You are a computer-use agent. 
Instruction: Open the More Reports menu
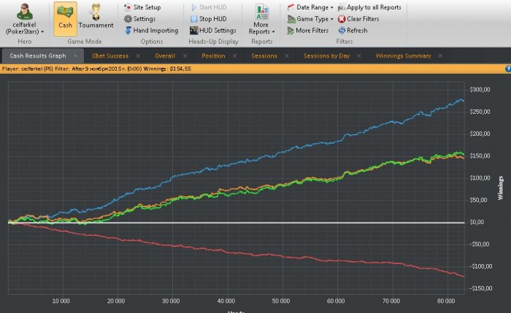[261, 19]
